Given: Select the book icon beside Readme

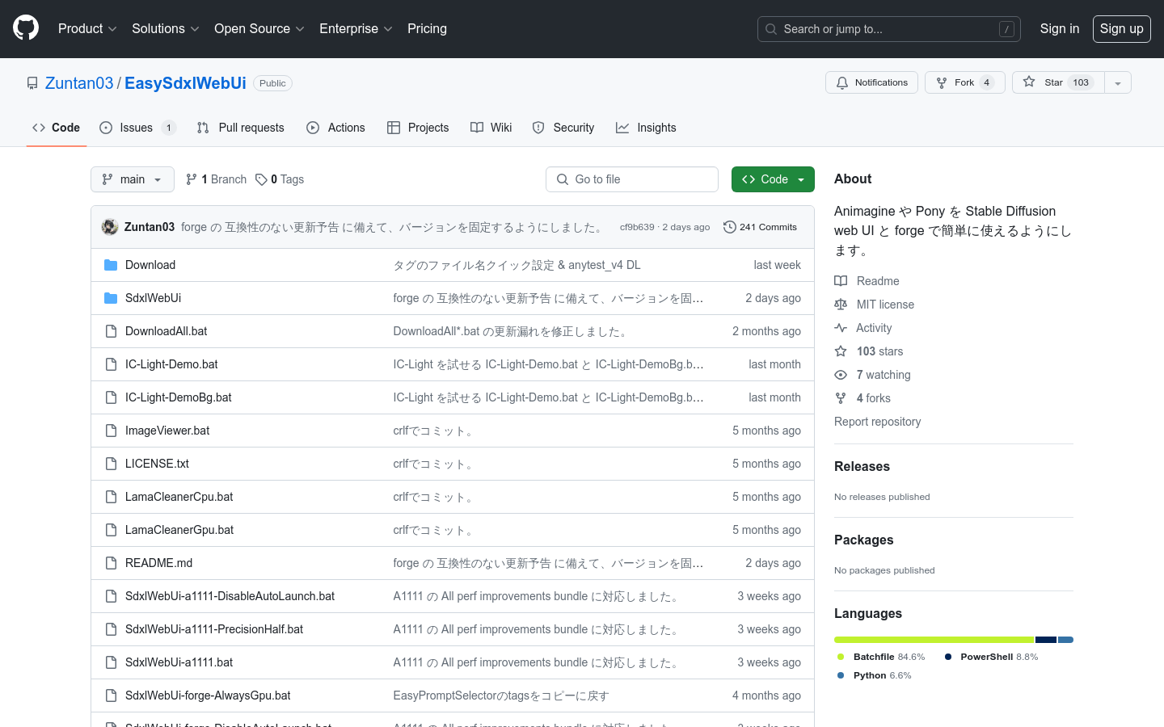Looking at the screenshot, I should [x=841, y=281].
